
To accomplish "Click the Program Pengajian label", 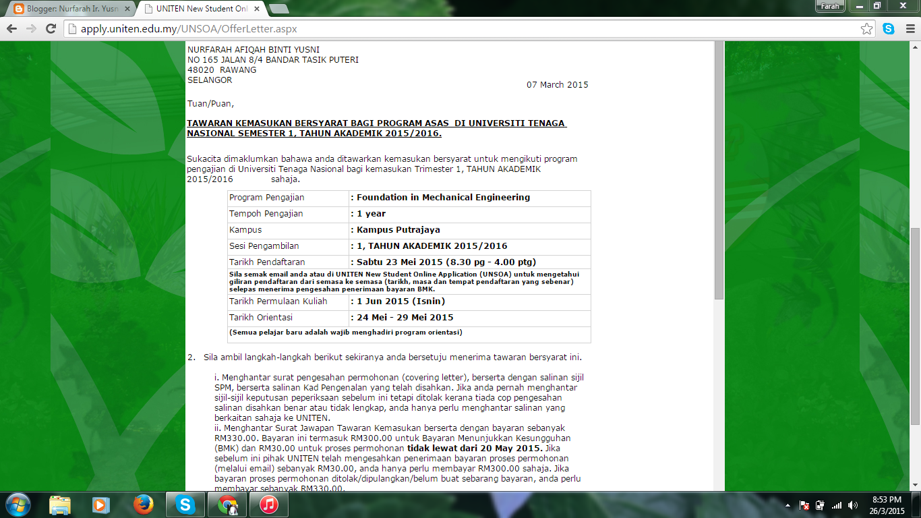I will click(x=267, y=198).
